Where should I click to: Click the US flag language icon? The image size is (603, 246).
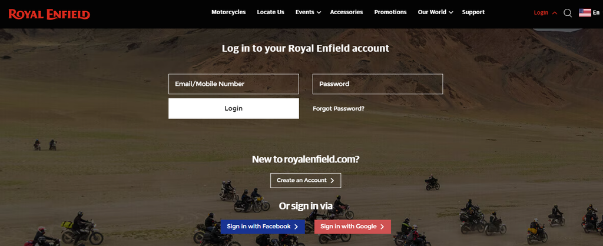pyautogui.click(x=585, y=13)
